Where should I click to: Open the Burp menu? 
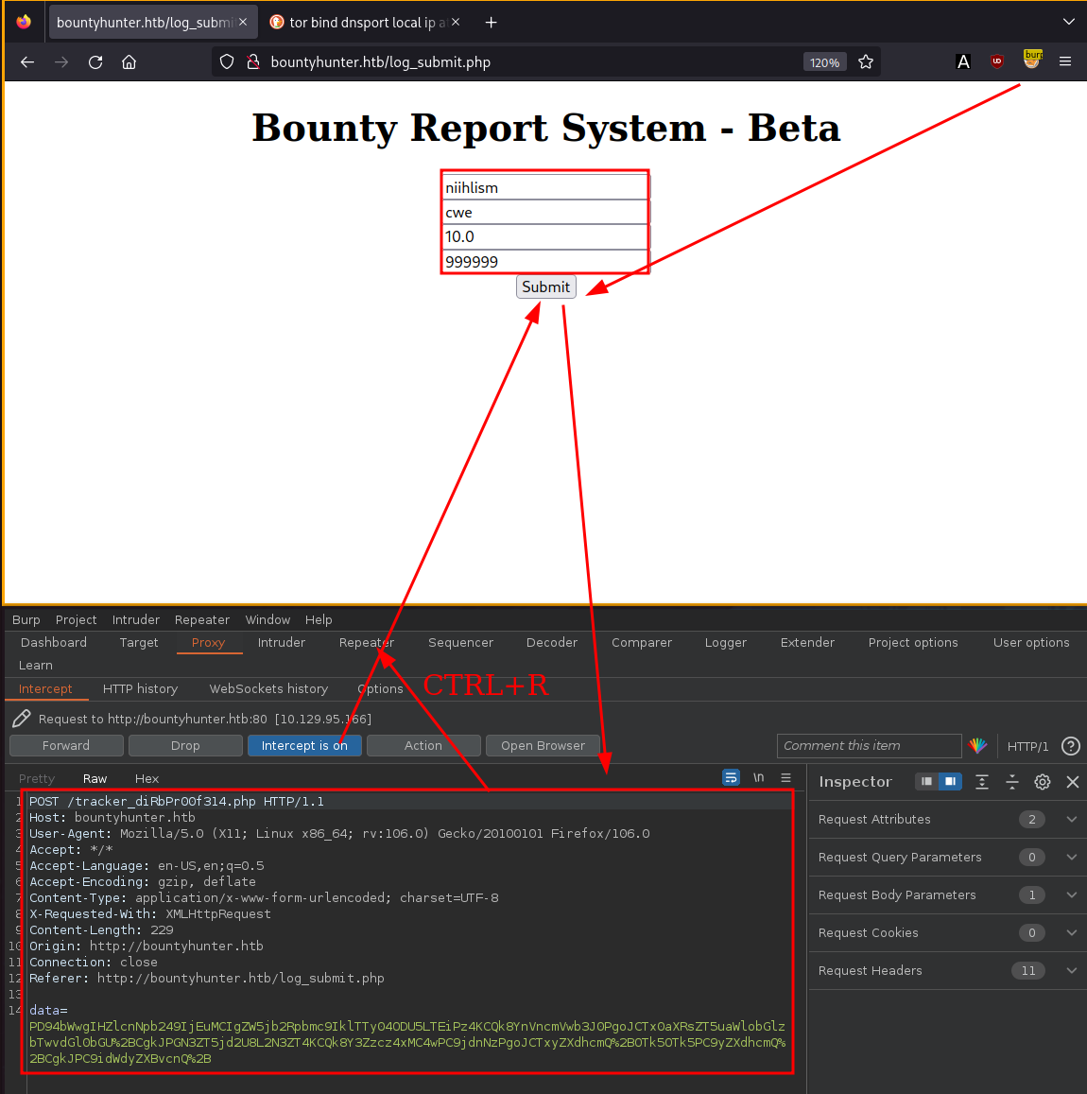click(x=26, y=619)
